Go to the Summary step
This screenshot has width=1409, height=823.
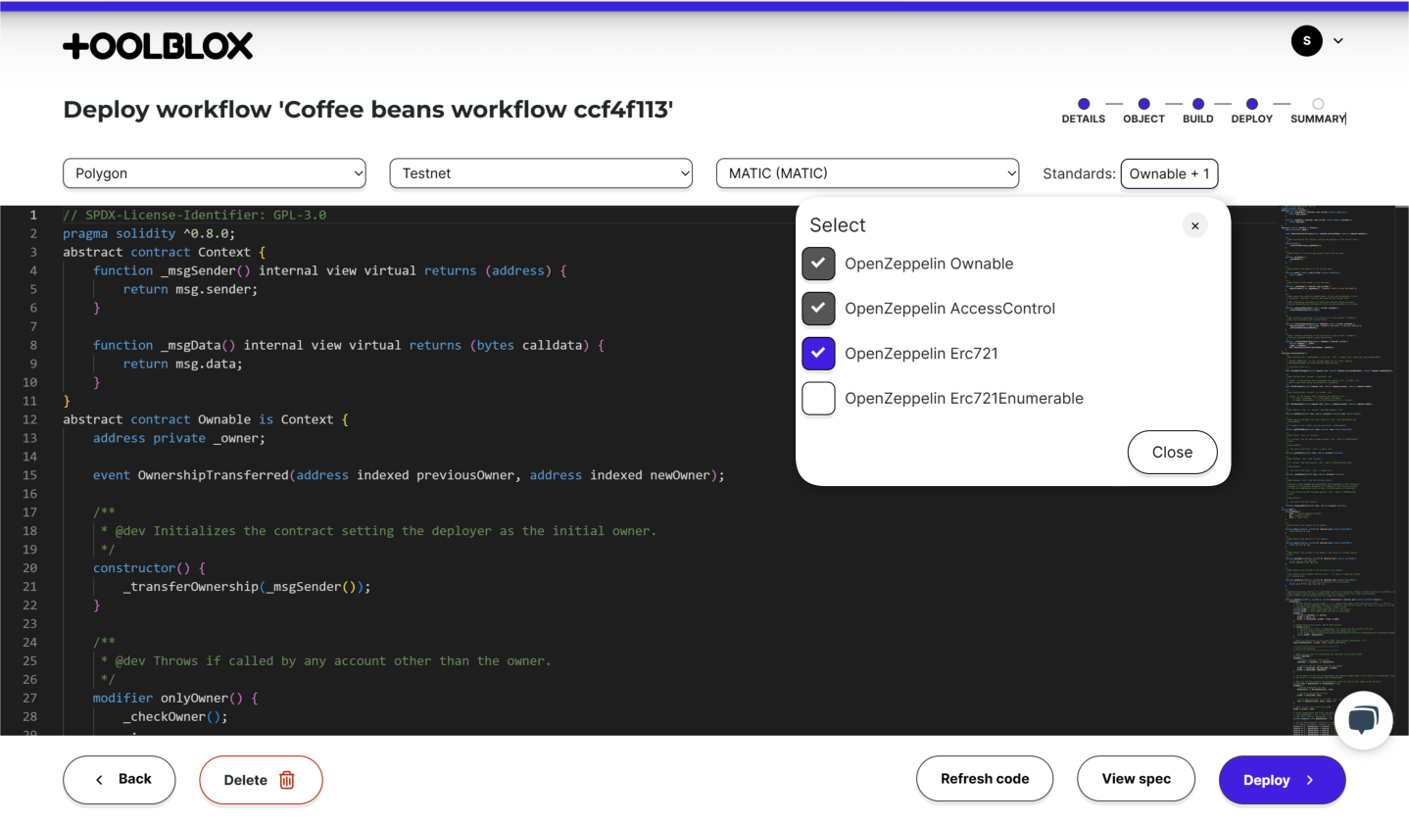(x=1318, y=111)
